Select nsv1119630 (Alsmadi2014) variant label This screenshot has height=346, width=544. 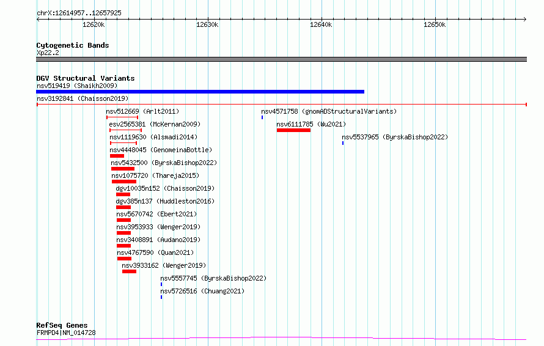click(153, 137)
